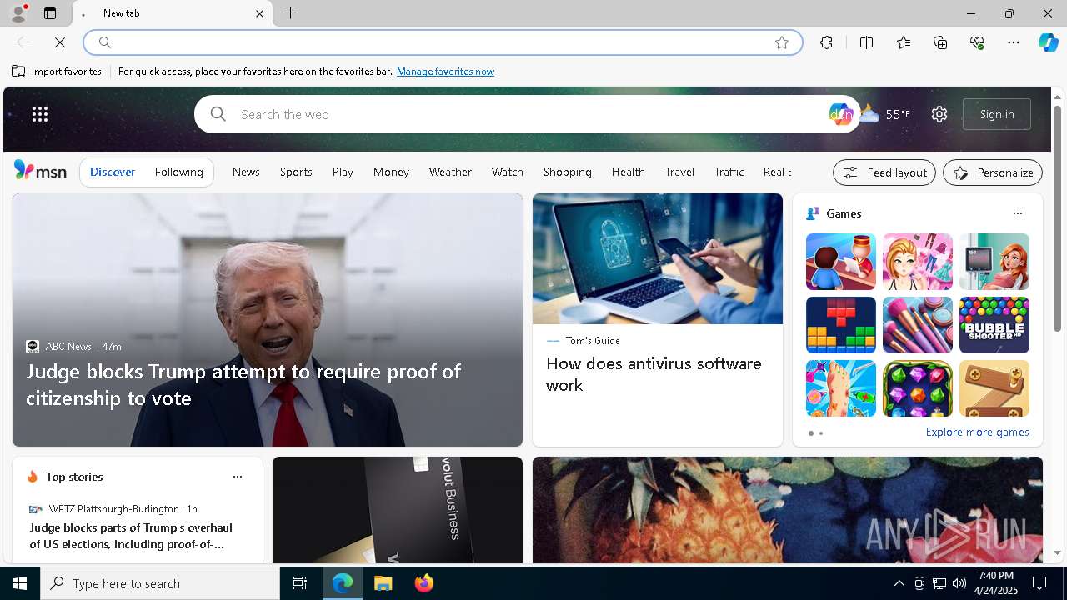Open a new tab with plus button
1067x600 pixels.
(x=291, y=13)
